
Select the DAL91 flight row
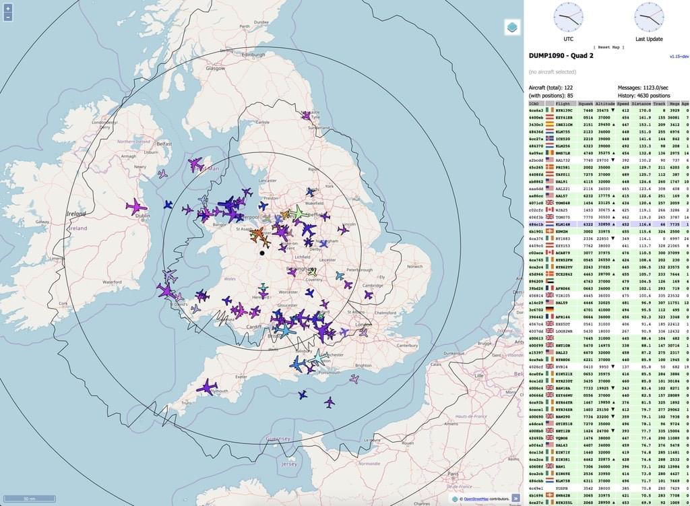pyautogui.click(x=609, y=182)
